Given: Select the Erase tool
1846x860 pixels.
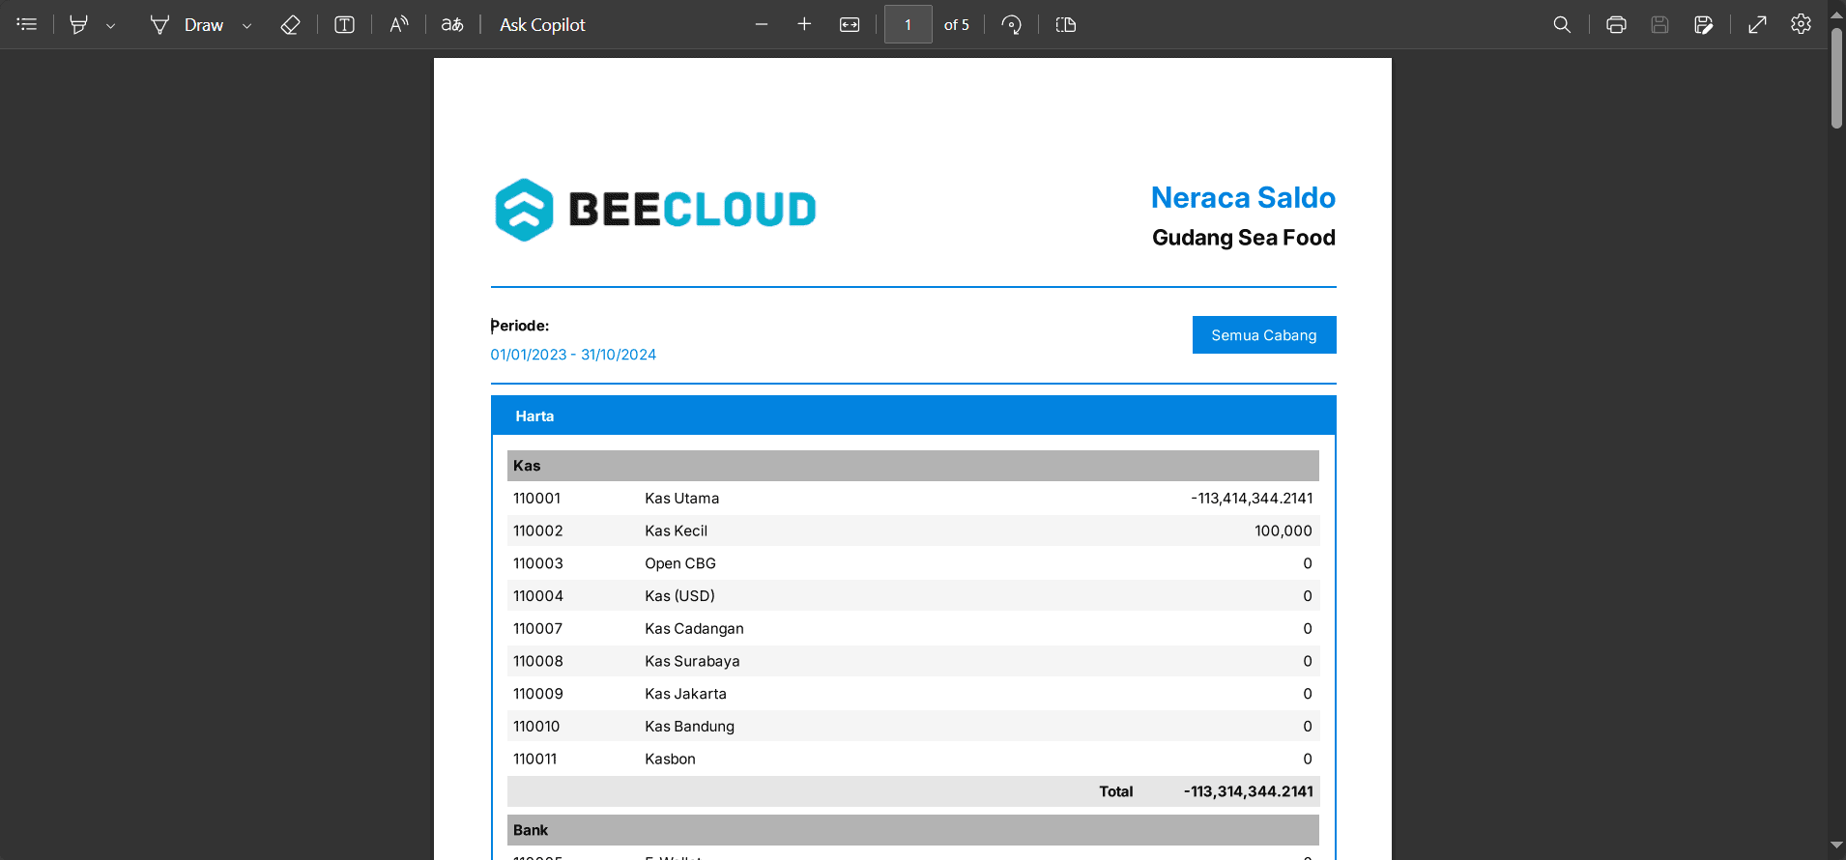Looking at the screenshot, I should (290, 24).
